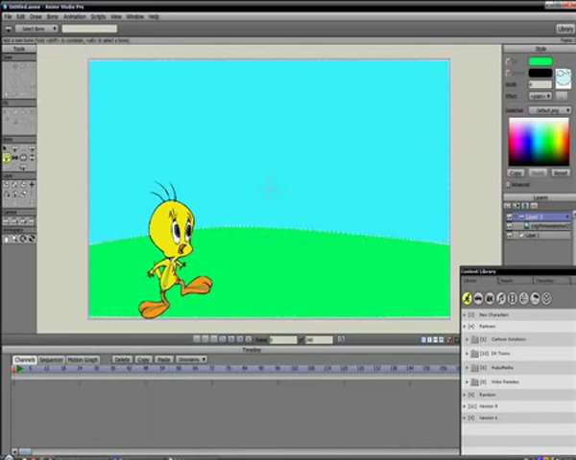Click the Library button in top toolbar
Viewport: 576px width, 460px height.
click(x=565, y=29)
